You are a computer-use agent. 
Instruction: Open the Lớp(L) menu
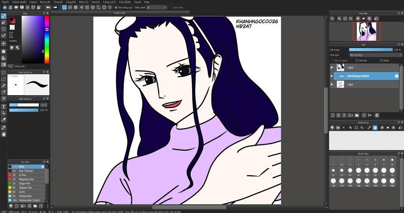click(x=33, y=2)
